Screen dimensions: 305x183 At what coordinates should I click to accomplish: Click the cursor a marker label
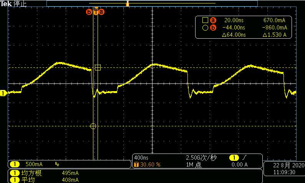pyautogui.click(x=101, y=12)
